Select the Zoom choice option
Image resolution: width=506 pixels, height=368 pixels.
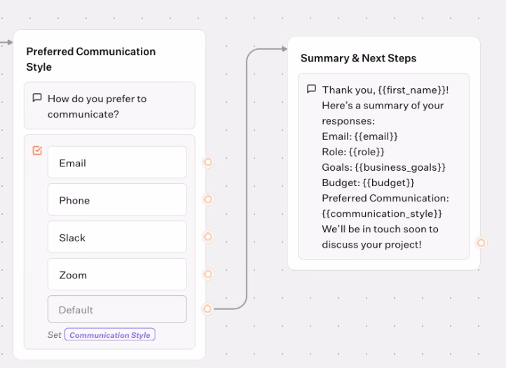coord(117,275)
